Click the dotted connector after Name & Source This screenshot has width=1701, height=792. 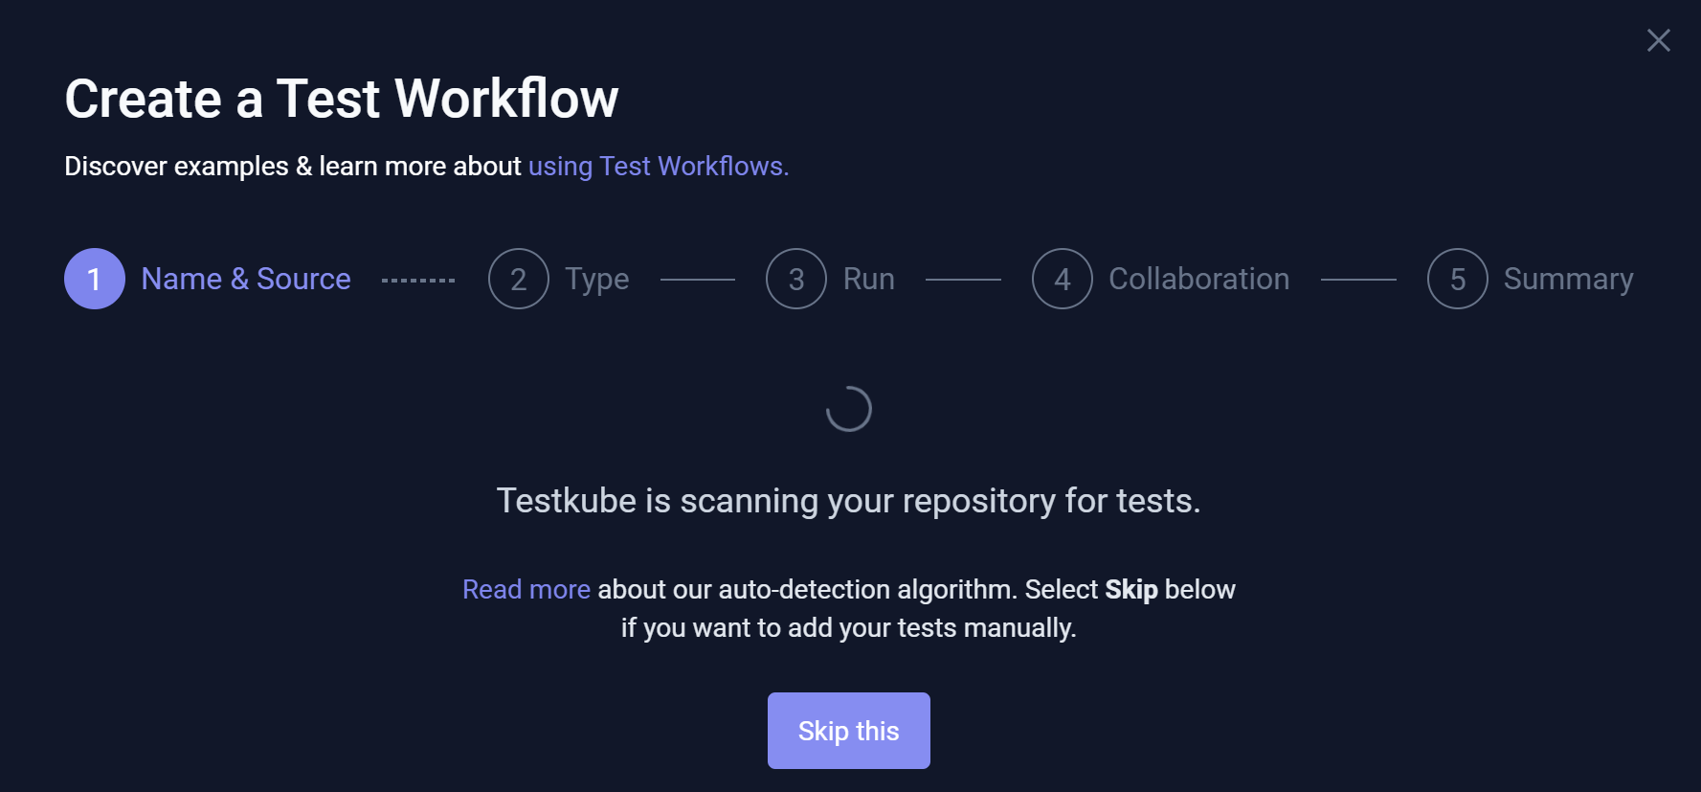pyautogui.click(x=418, y=280)
